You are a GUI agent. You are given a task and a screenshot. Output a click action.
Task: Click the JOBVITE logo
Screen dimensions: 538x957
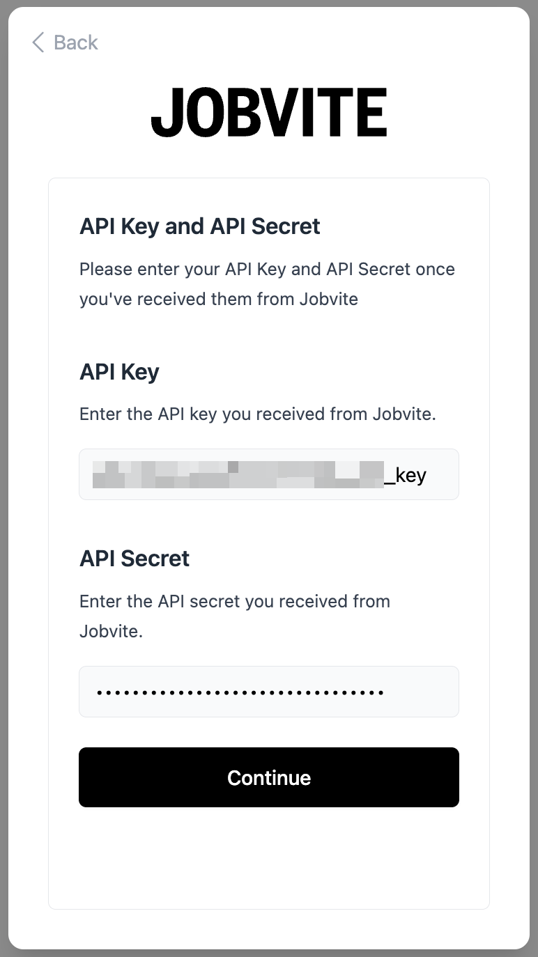tap(269, 112)
